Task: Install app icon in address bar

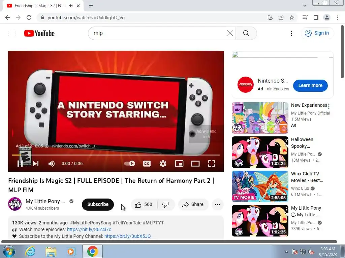Action: [270, 17]
